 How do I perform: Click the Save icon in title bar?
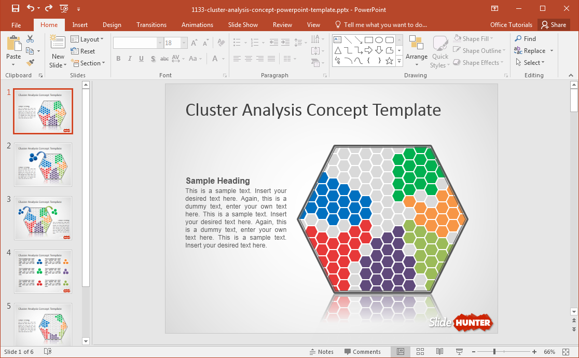pos(15,8)
